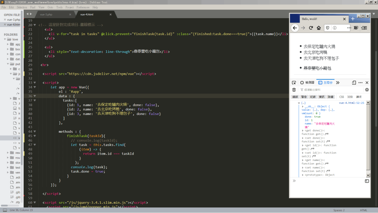Image resolution: width=378 pixels, height=213 pixels.
Task: Fold the methods block at line 44
Action: (x=35, y=132)
